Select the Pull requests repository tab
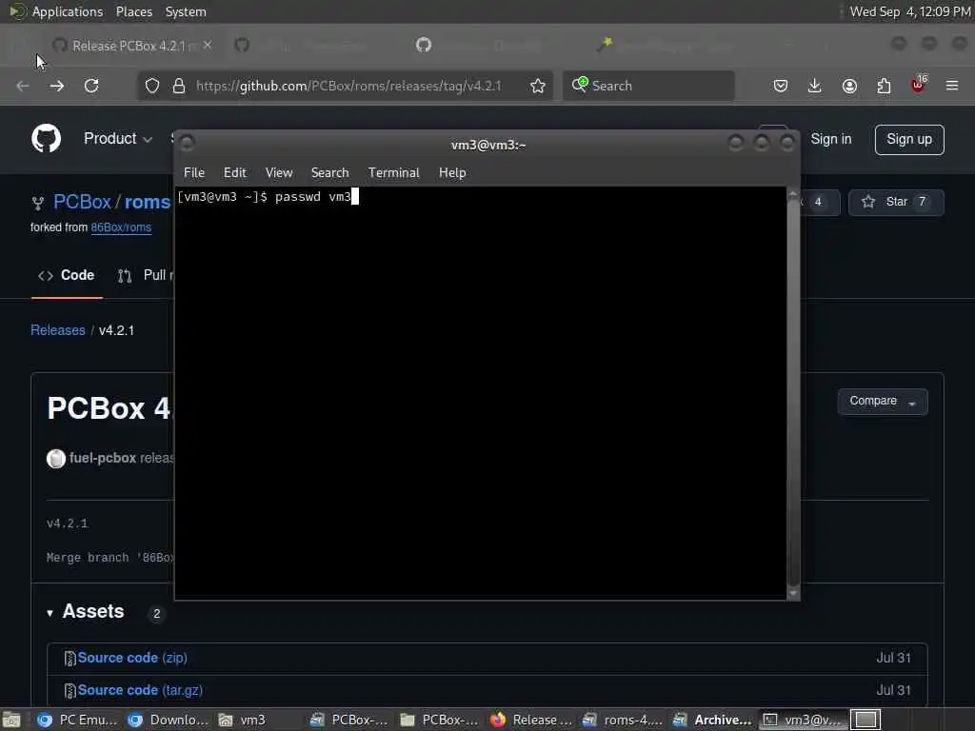 pos(146,275)
